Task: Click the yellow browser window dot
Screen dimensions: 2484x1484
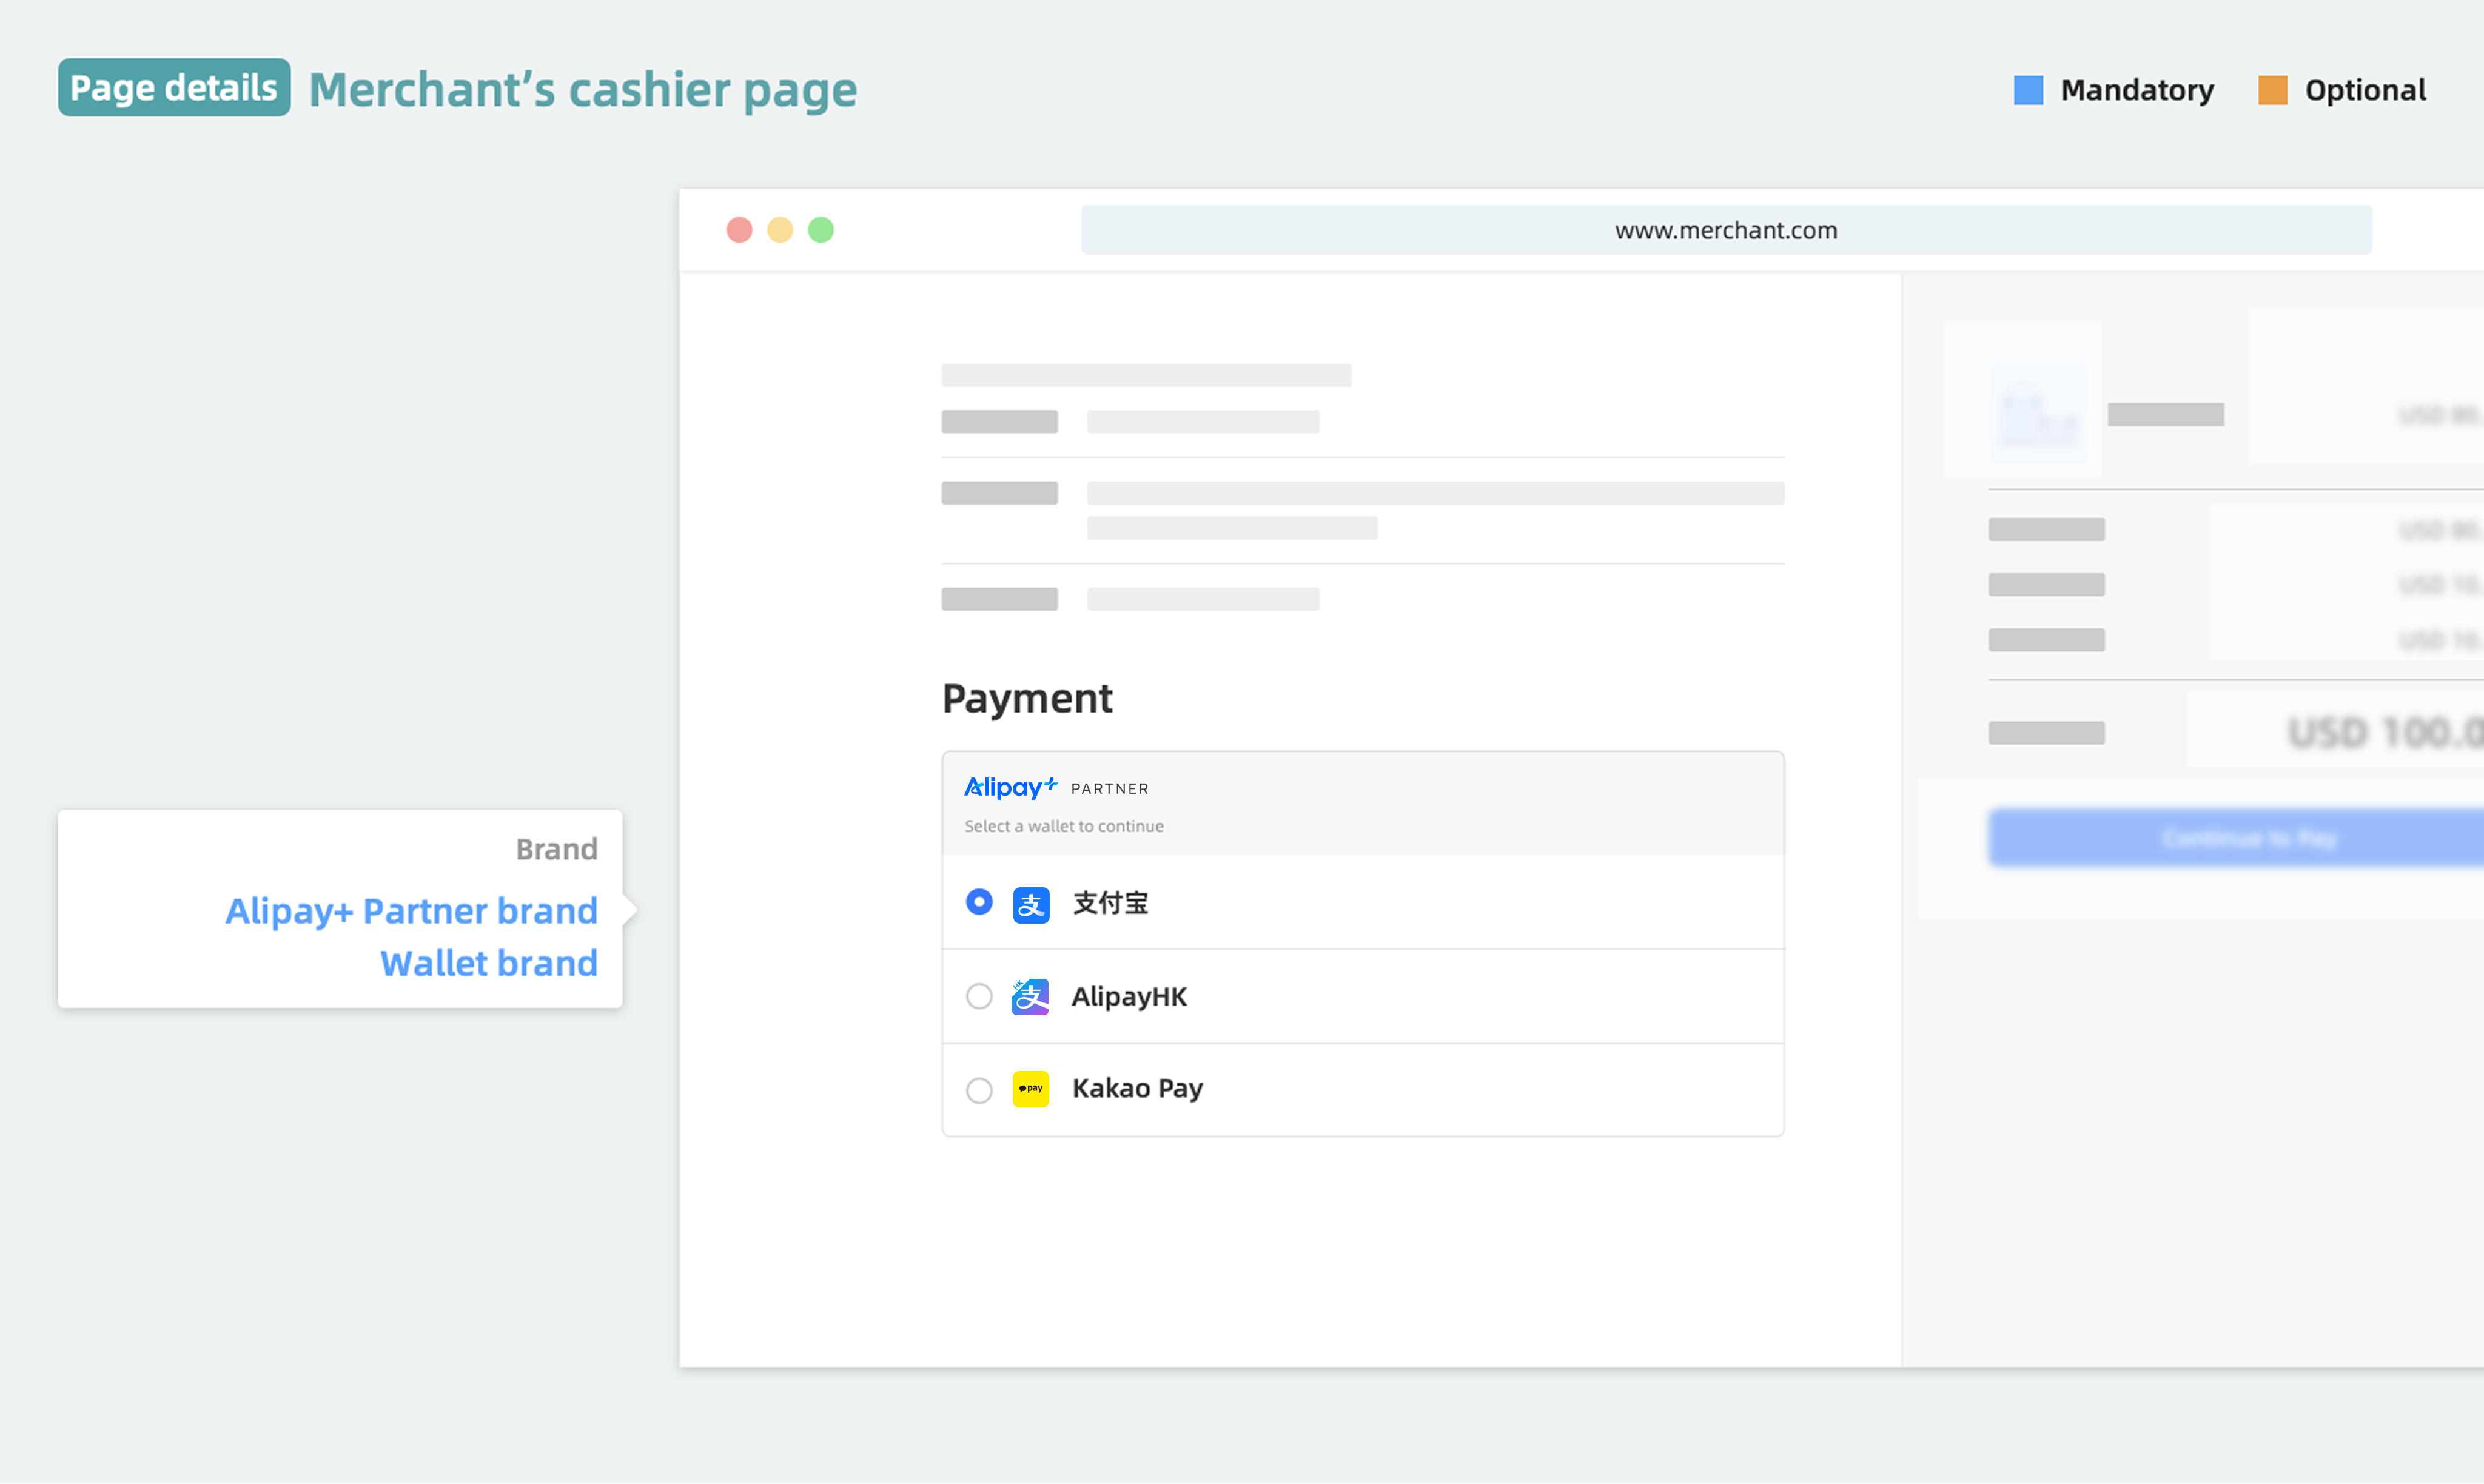Action: point(780,229)
